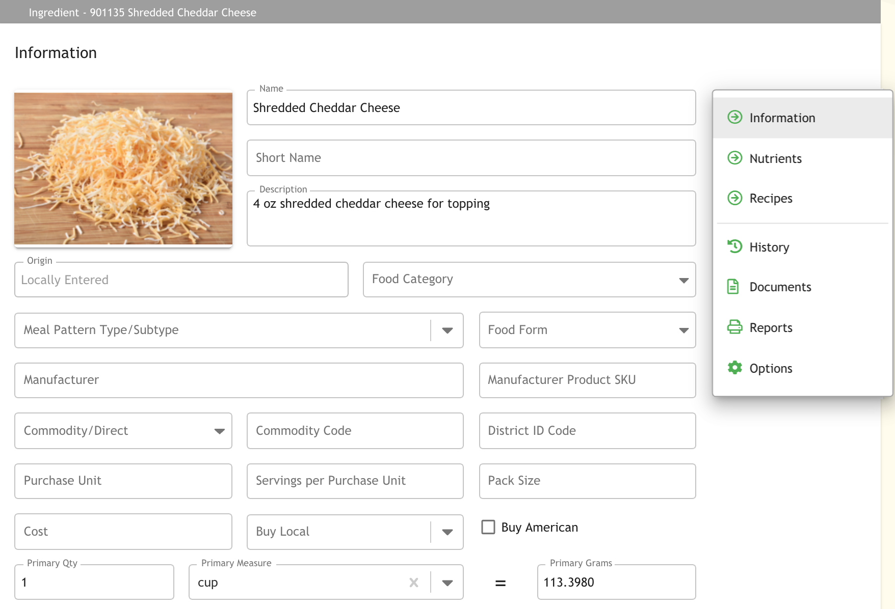Open the Food Category dropdown
The width and height of the screenshot is (895, 609).
point(530,280)
